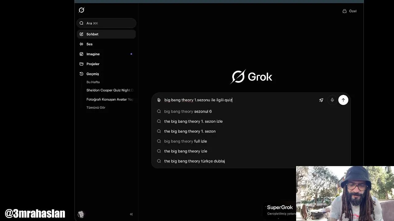
Task: Open the user profile avatar
Action: [81, 214]
